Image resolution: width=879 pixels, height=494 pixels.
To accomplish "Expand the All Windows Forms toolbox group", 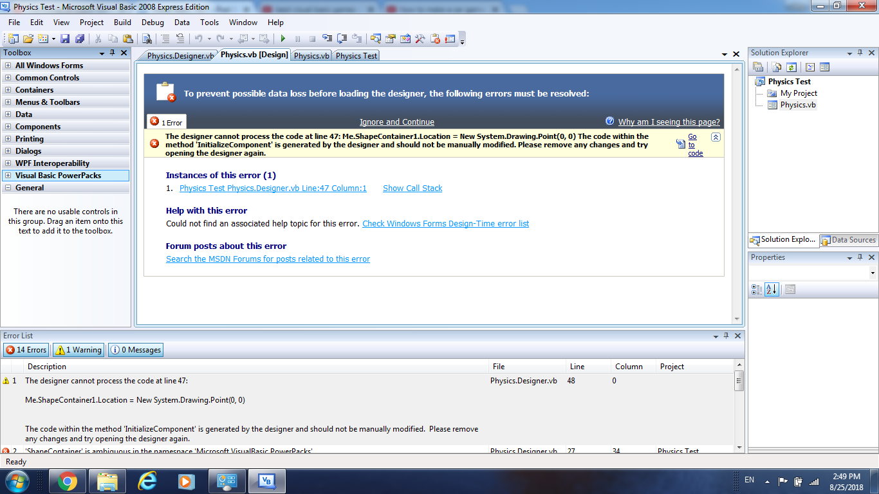I will 8,66.
